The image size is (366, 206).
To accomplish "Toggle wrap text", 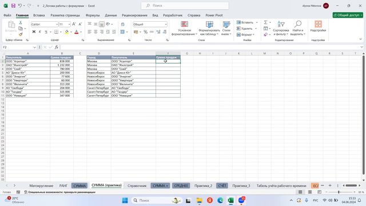I will (x=123, y=24).
